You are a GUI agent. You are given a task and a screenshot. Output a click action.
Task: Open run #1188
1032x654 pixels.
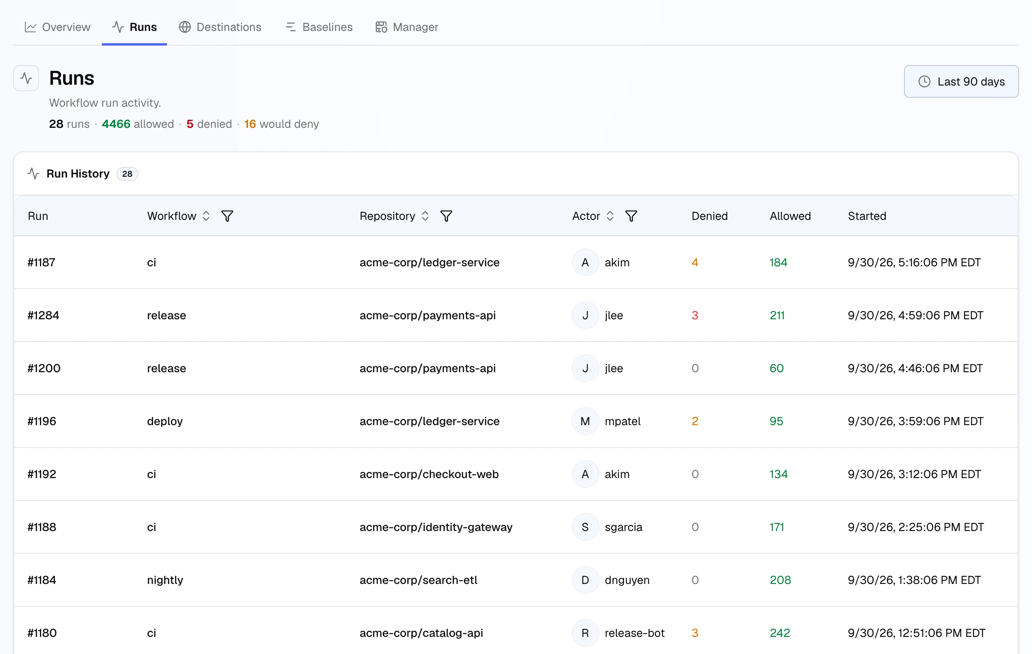42,527
